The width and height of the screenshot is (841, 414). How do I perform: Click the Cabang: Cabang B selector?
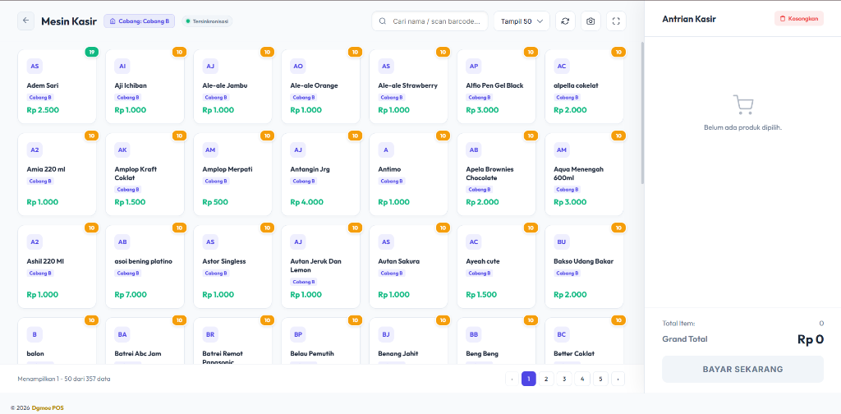pyautogui.click(x=139, y=21)
